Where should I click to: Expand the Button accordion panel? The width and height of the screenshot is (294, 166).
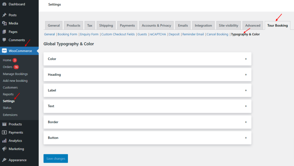[246, 138]
